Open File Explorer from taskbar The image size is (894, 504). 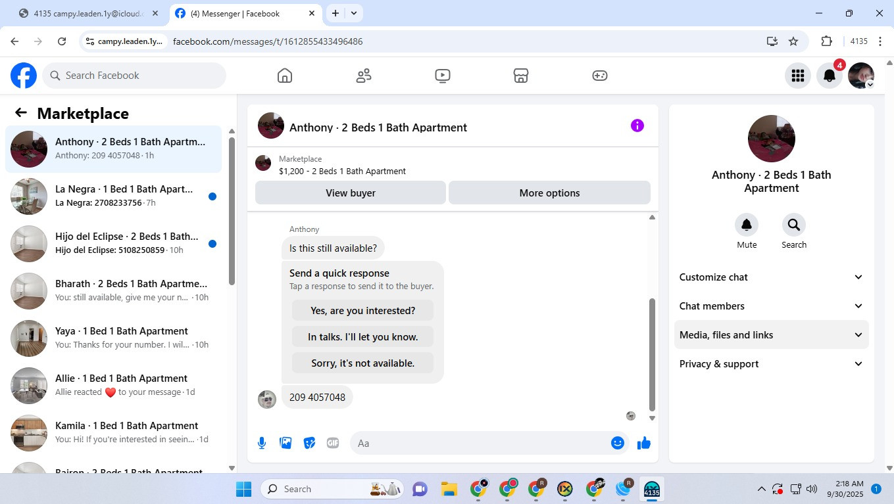click(449, 489)
